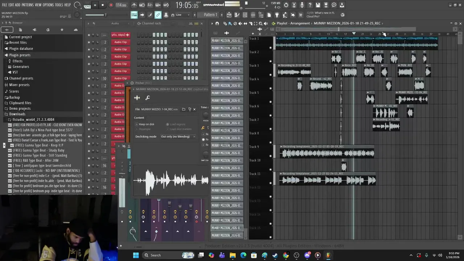This screenshot has height=261, width=464.
Task: Select the playlist Draw pencil tool
Action: (x=225, y=23)
